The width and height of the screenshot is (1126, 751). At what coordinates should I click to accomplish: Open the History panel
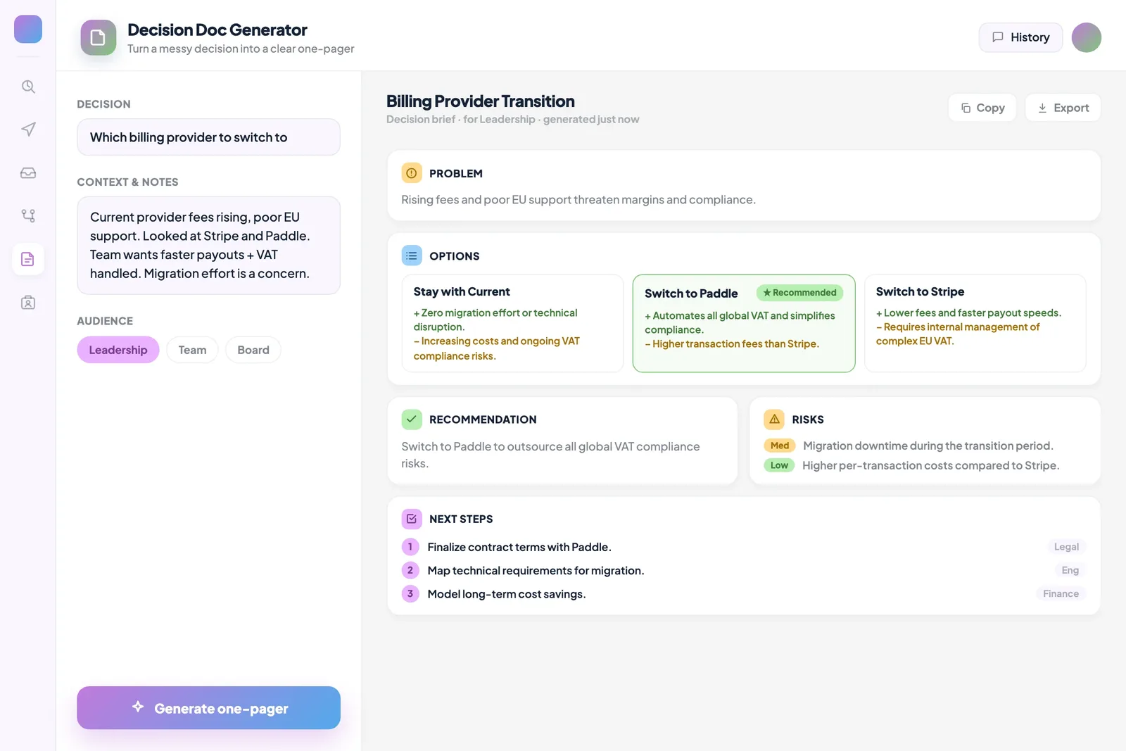click(1020, 37)
